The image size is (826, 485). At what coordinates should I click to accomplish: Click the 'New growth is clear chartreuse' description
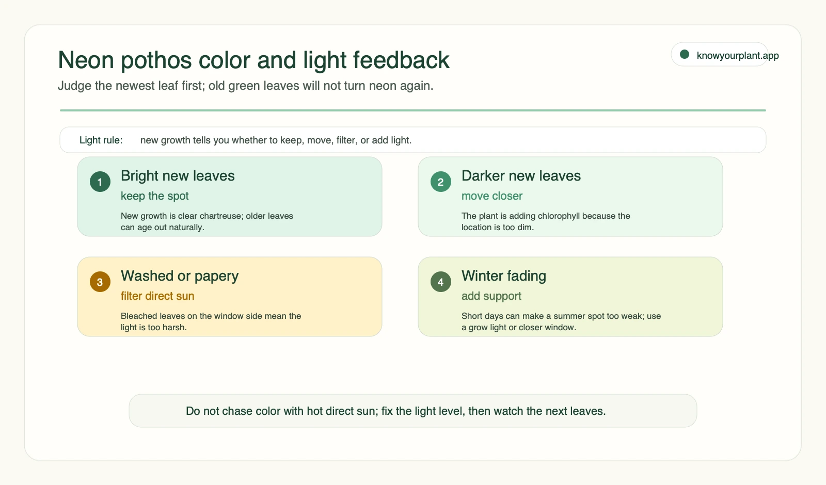pos(207,221)
